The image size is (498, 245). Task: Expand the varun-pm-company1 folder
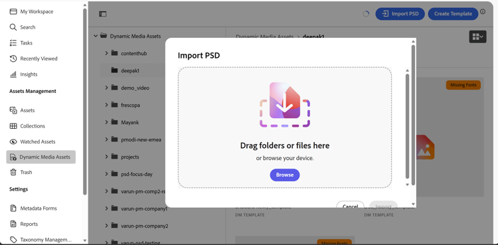(107, 208)
